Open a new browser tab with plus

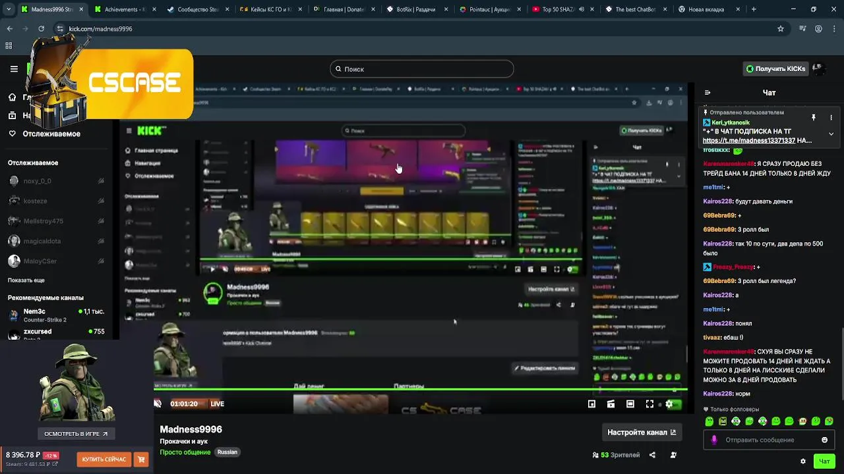coord(754,9)
